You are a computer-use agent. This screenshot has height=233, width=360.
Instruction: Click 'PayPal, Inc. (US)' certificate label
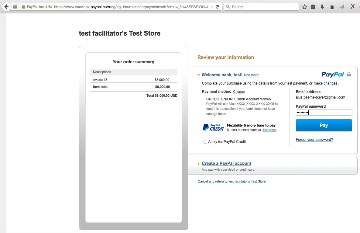[x=39, y=7]
